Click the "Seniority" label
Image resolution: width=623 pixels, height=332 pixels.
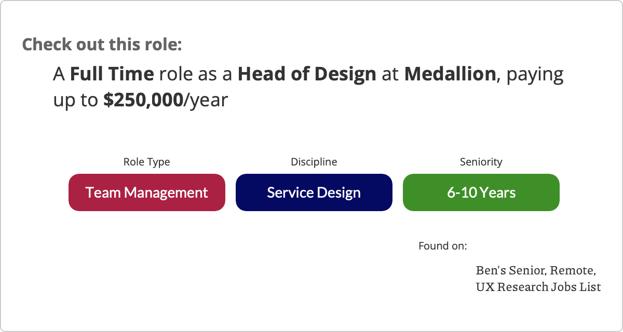(481, 162)
